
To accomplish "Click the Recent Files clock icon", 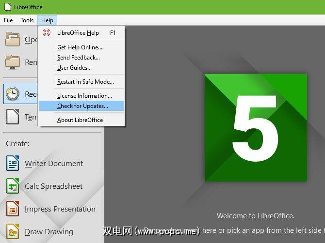I will (x=13, y=94).
